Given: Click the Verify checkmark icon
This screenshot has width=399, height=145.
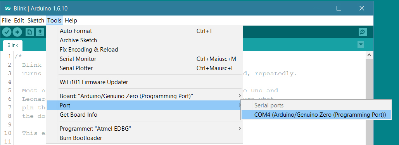Looking at the screenshot, I should click(7, 32).
